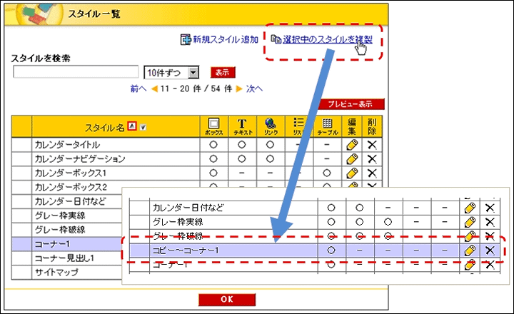Select the サイトマップ row name
This screenshot has width=514, height=314.
(x=56, y=273)
